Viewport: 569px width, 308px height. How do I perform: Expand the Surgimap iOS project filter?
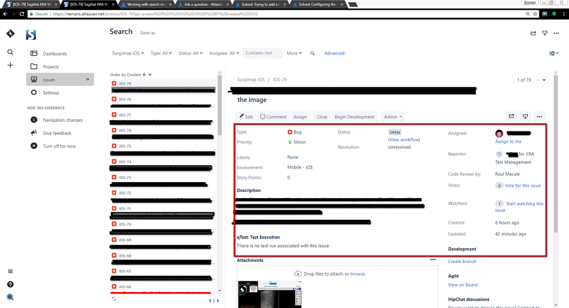pos(128,54)
